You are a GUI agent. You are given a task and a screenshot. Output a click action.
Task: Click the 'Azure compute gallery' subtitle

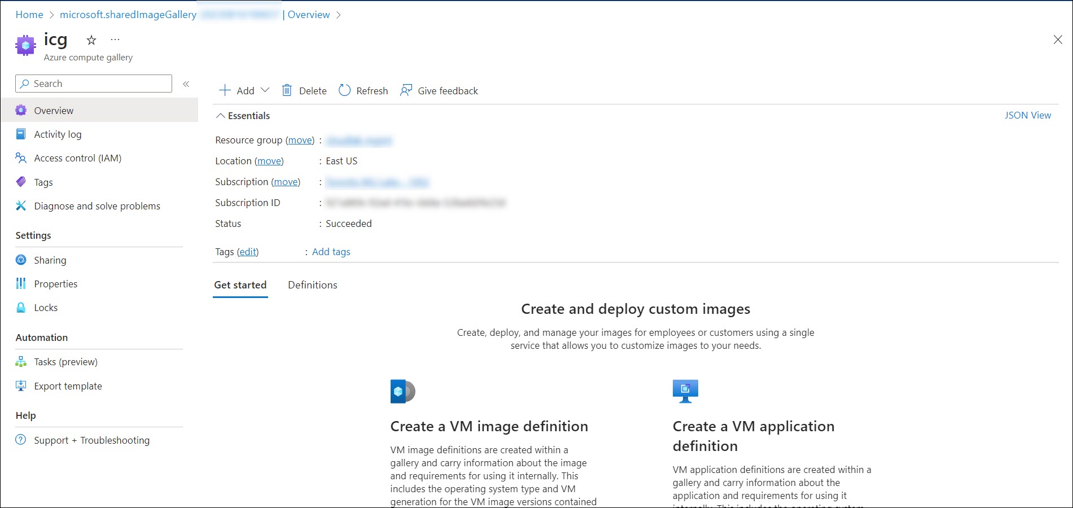pyautogui.click(x=89, y=57)
